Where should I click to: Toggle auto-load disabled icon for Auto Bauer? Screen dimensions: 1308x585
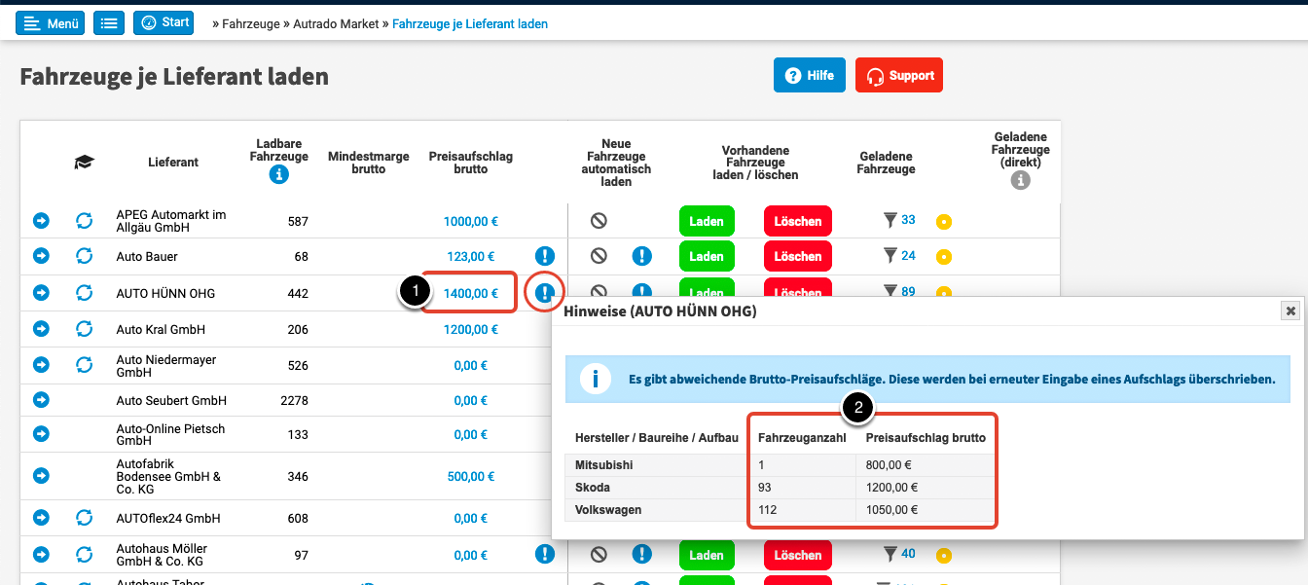pyautogui.click(x=599, y=256)
